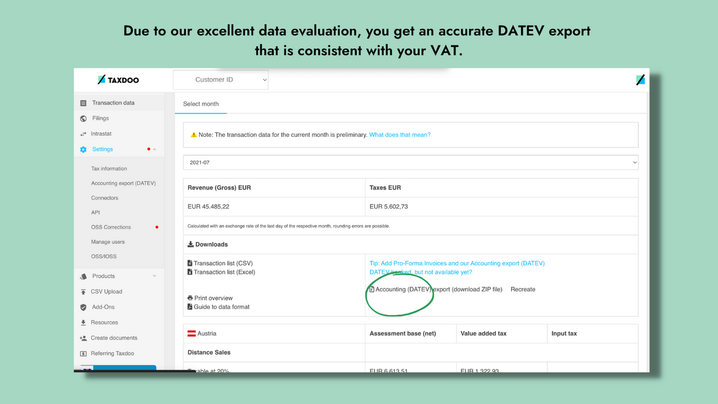This screenshot has height=404, width=718.
Task: Click the Transaction data list icon
Action: 84,103
